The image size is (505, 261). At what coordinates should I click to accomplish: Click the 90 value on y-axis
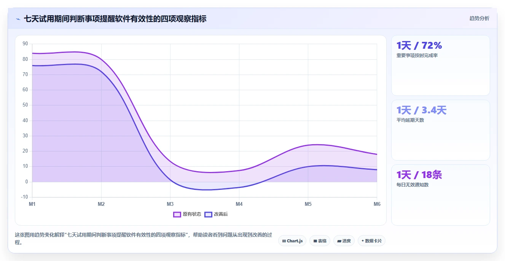point(25,44)
